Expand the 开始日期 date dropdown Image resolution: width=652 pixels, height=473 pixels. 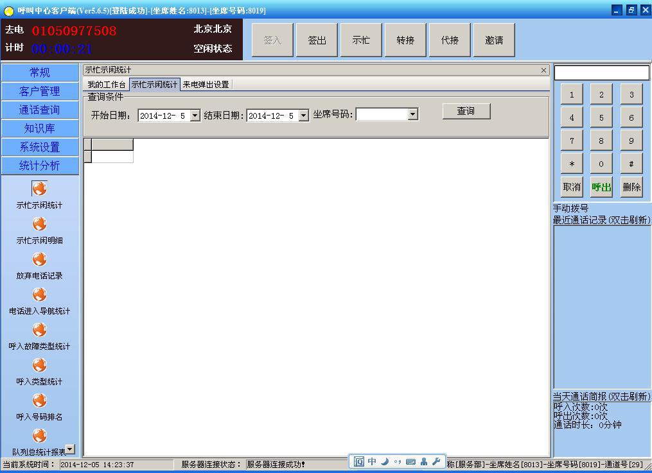[195, 116]
